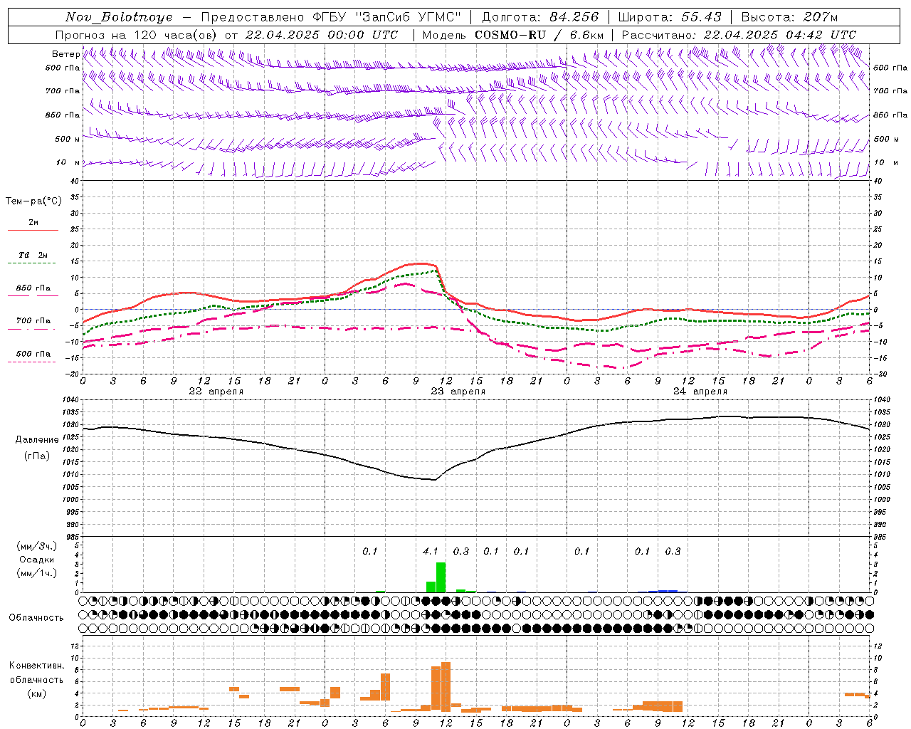The width and height of the screenshot is (911, 729).
Task: Click the "Широта: 55.43" header field
Action: (670, 16)
